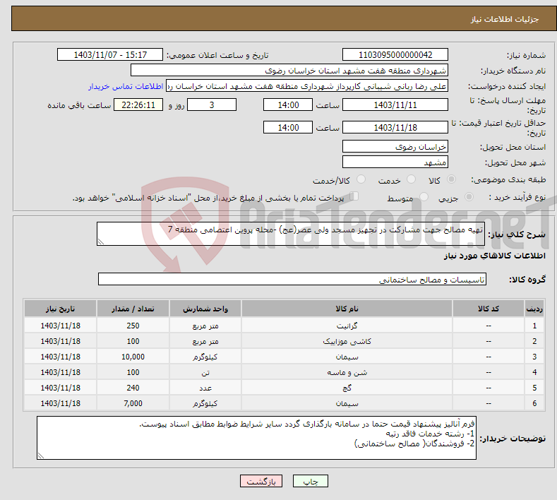557x500 pixels.
Task: Click the کاشی موزاییک item name cell
Action: tap(347, 341)
